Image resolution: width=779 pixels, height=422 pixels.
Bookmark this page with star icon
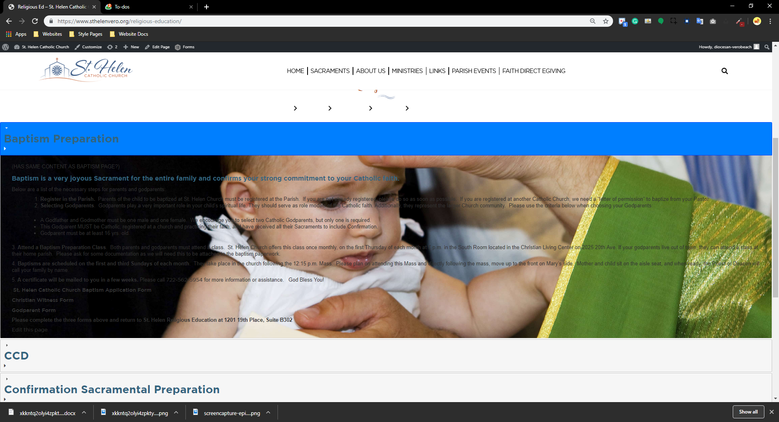coord(606,21)
